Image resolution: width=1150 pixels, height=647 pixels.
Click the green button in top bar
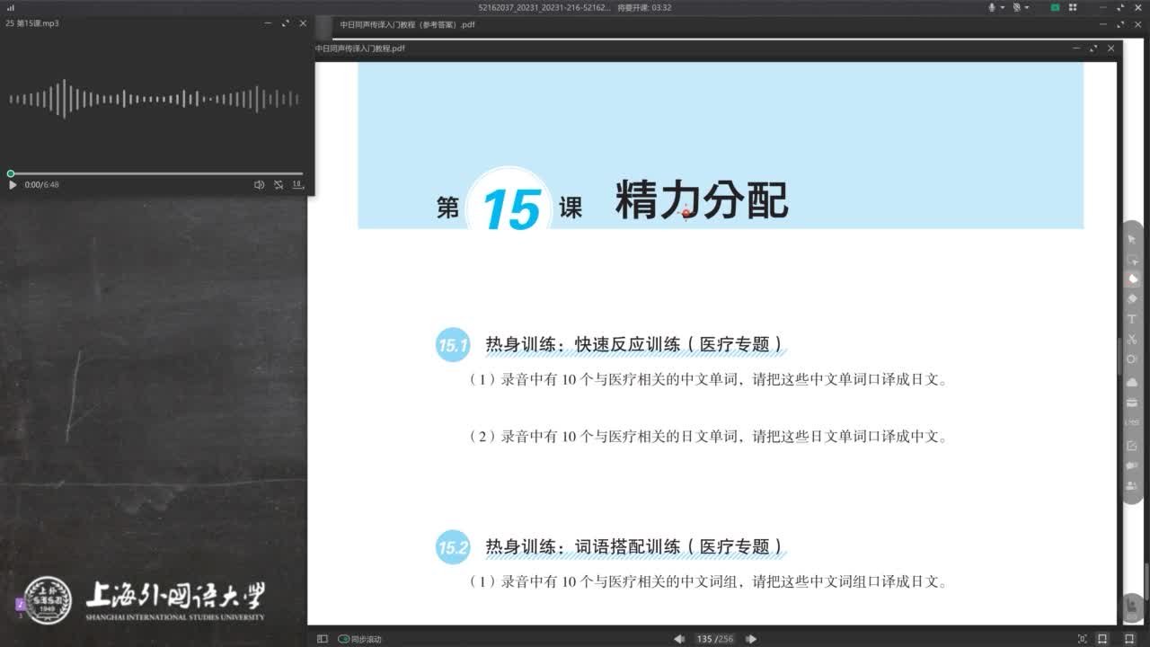[1057, 7]
